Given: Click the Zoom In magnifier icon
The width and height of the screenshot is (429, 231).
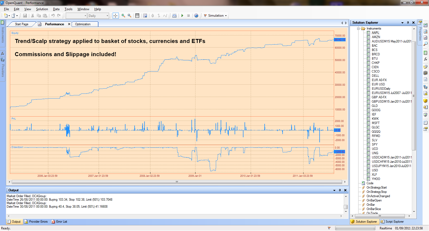Looking at the screenshot, I should point(123,16).
